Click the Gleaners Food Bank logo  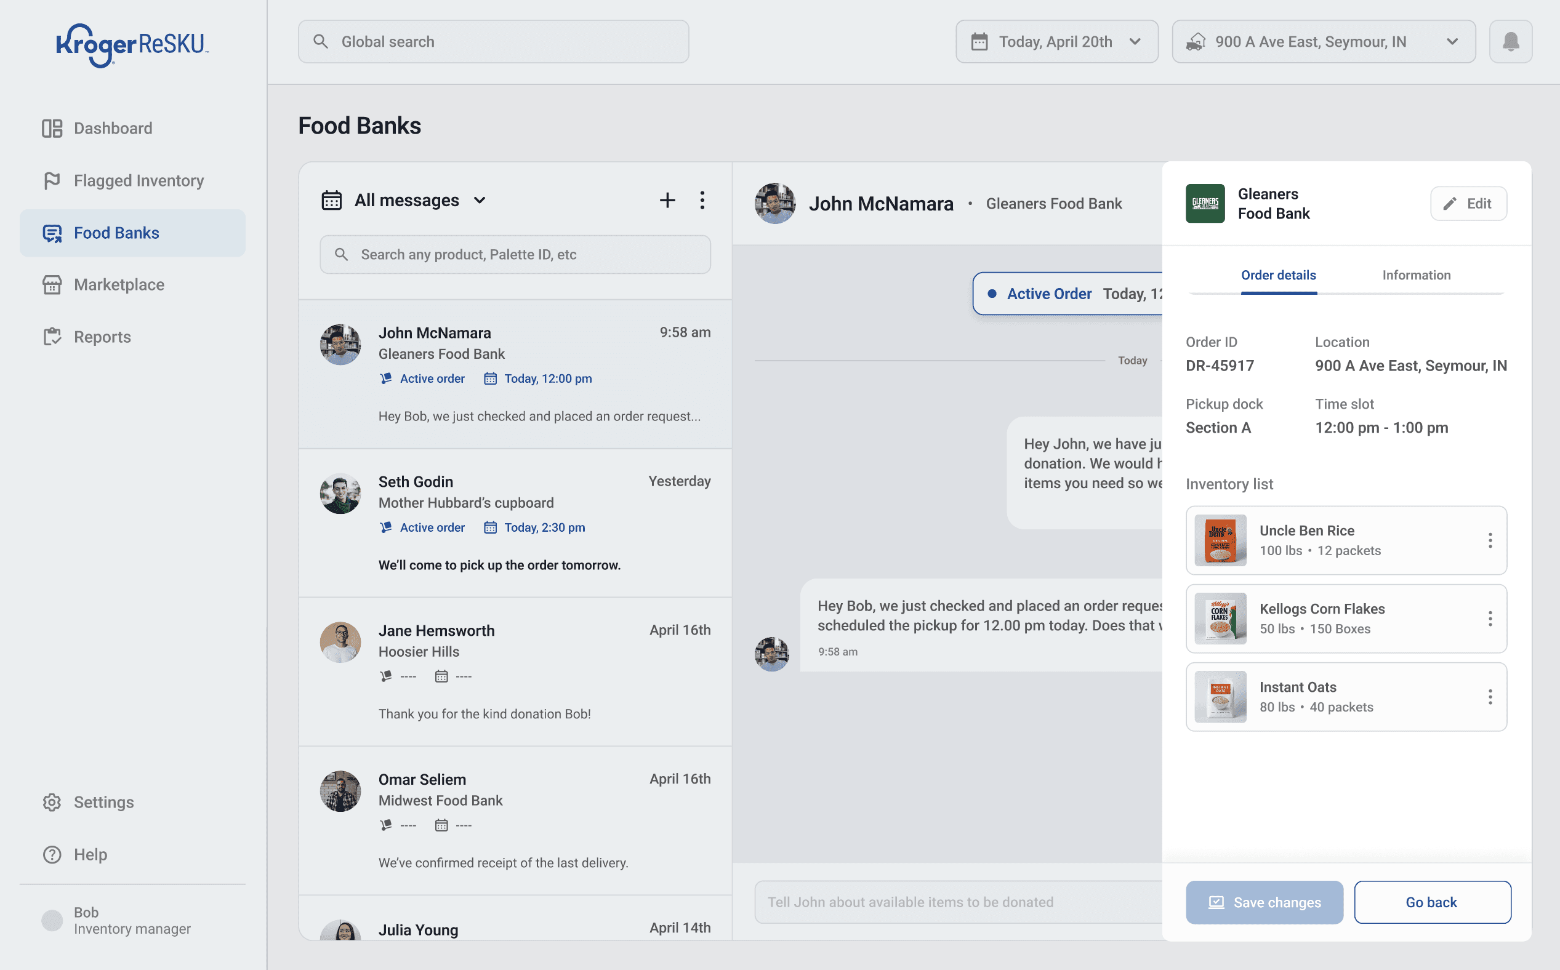pyautogui.click(x=1205, y=203)
